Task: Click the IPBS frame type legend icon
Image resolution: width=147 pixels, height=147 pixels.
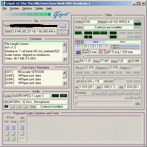Action: (79, 42)
